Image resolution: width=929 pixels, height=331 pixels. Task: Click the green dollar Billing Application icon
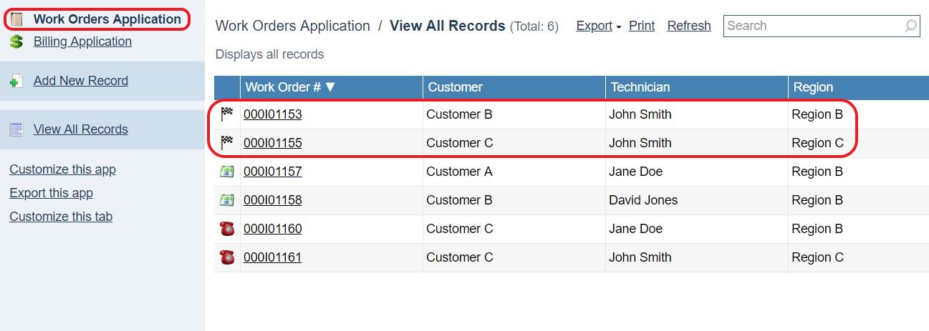16,42
